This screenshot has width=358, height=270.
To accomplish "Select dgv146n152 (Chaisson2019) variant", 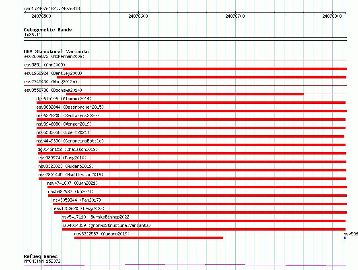I will tap(68, 149).
